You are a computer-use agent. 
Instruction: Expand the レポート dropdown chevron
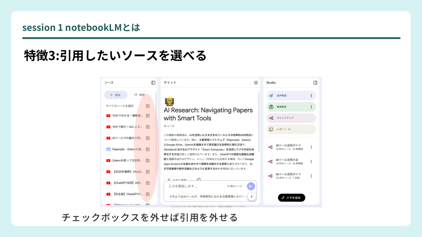click(x=289, y=129)
